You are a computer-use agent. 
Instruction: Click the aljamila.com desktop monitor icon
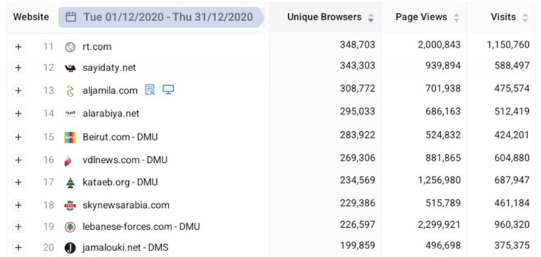[168, 91]
